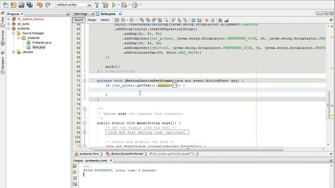Click the Re-run icon in Output panel
The image size is (335, 188).
[75, 166]
